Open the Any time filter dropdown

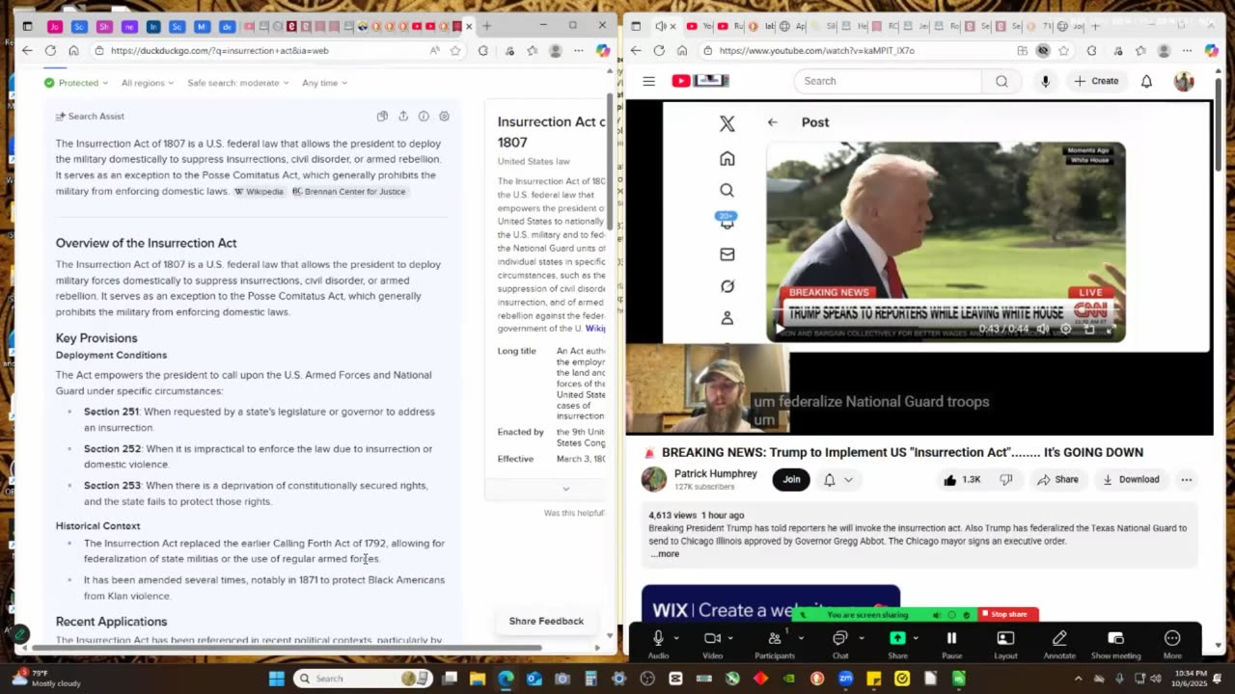pyautogui.click(x=324, y=83)
